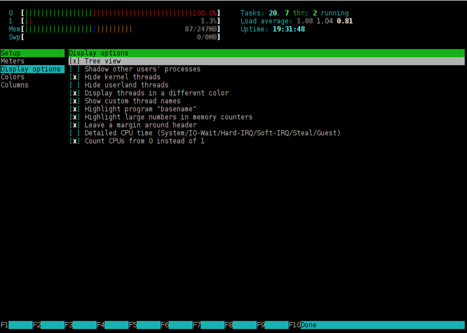Click the F1 function key label

(5, 325)
